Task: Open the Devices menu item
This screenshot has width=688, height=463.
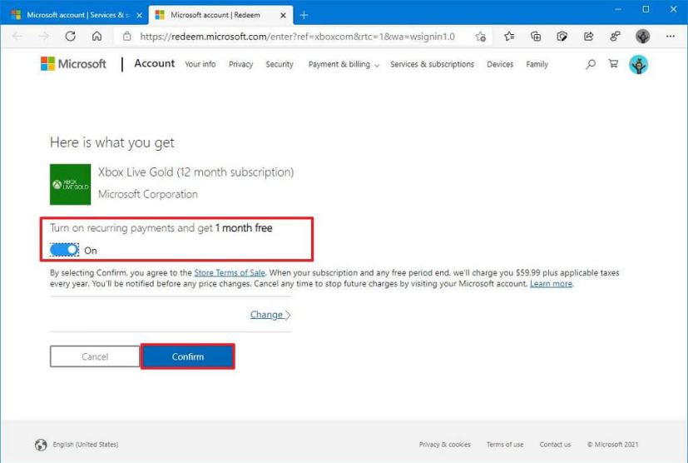Action: [500, 64]
